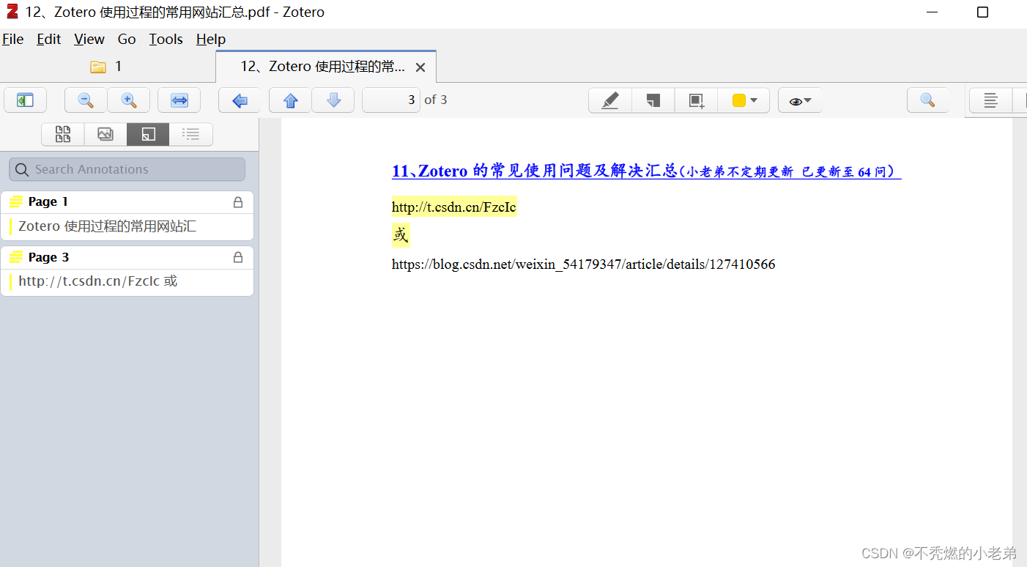Select Page 1 annotation text
This screenshot has height=567, width=1027.
click(x=107, y=226)
